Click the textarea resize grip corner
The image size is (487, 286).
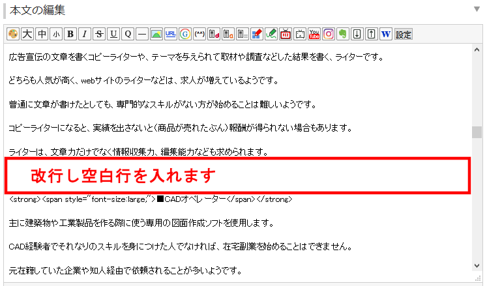pos(478,278)
